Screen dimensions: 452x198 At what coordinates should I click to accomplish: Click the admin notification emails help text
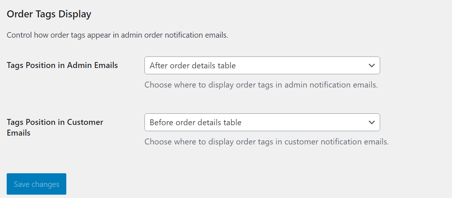coord(261,85)
